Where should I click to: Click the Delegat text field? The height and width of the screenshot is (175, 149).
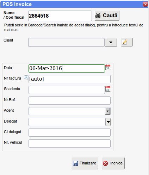coord(67,122)
